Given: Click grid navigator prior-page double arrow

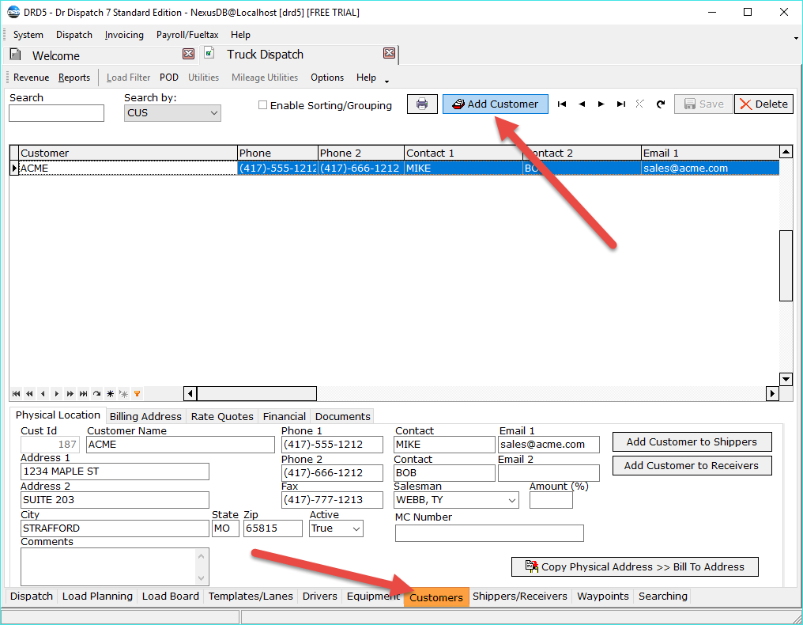Looking at the screenshot, I should 30,394.
